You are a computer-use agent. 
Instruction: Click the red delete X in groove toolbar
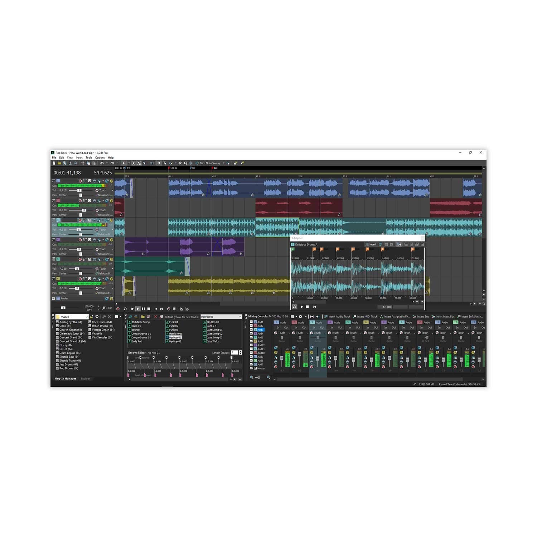tap(155, 317)
